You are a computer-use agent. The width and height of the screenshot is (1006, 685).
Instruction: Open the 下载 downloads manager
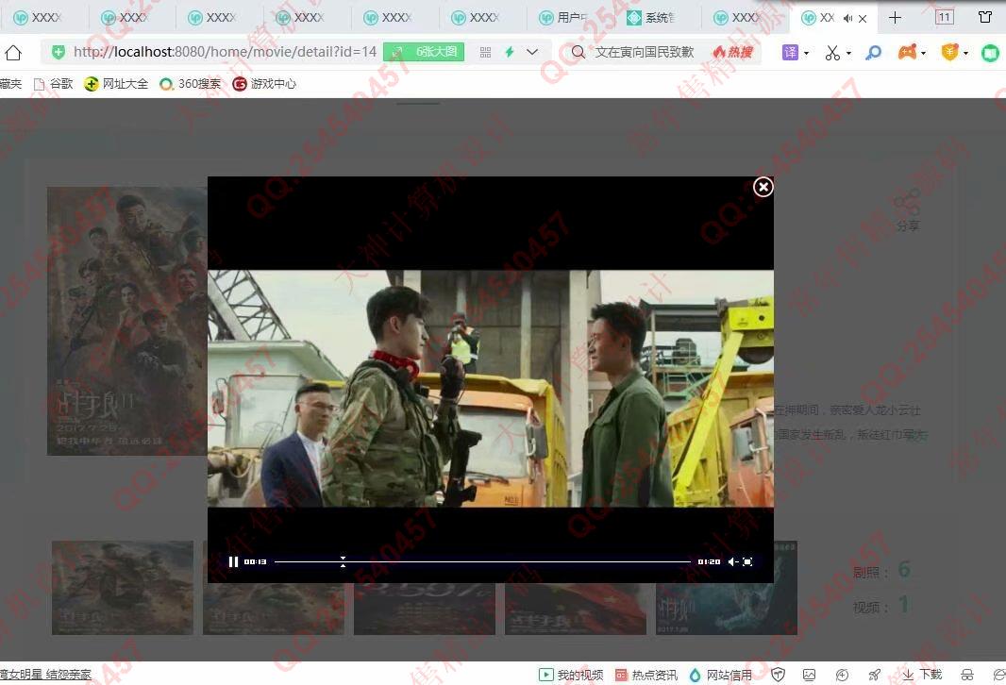(x=922, y=674)
